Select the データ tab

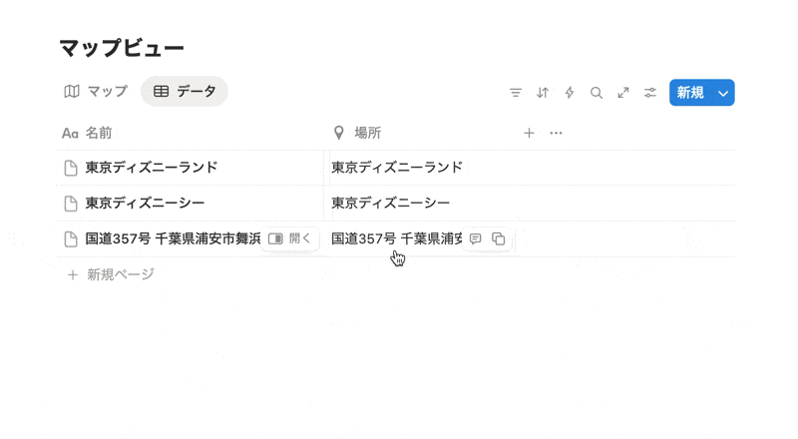(x=185, y=92)
